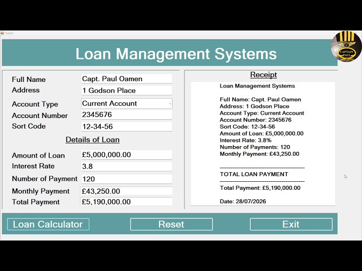Click the Full Name label
Viewport: 362px width, 271px height.
[29, 80]
